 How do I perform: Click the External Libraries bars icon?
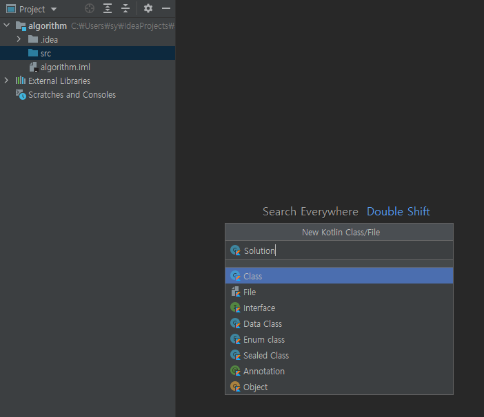click(x=21, y=81)
